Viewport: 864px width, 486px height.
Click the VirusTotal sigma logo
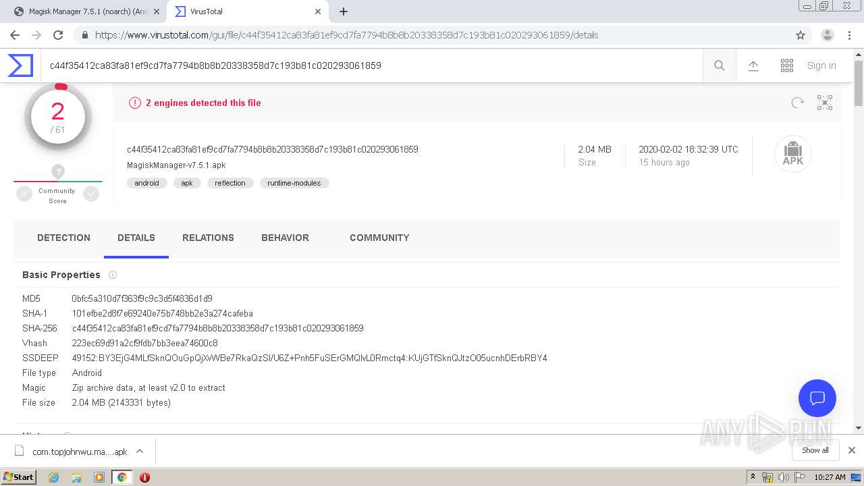(20, 65)
